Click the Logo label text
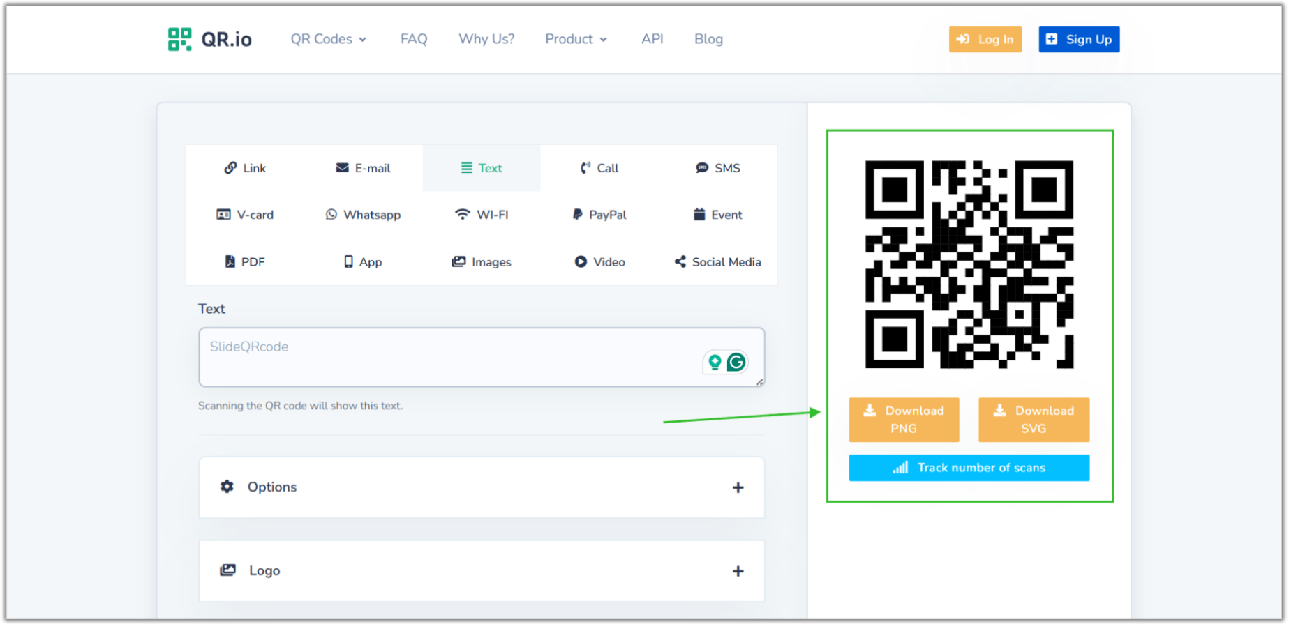Image resolution: width=1298 pixels, height=624 pixels. click(264, 570)
